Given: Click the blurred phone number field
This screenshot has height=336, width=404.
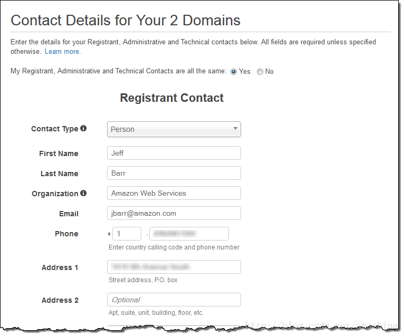Looking at the screenshot, I should pos(189,234).
